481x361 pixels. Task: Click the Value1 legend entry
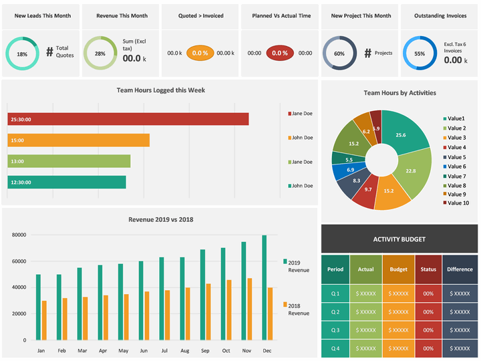point(454,118)
